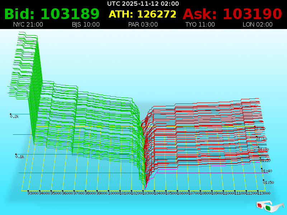Select the NYC 21:00 clock
Image resolution: width=287 pixels, height=215 pixels.
click(28, 25)
